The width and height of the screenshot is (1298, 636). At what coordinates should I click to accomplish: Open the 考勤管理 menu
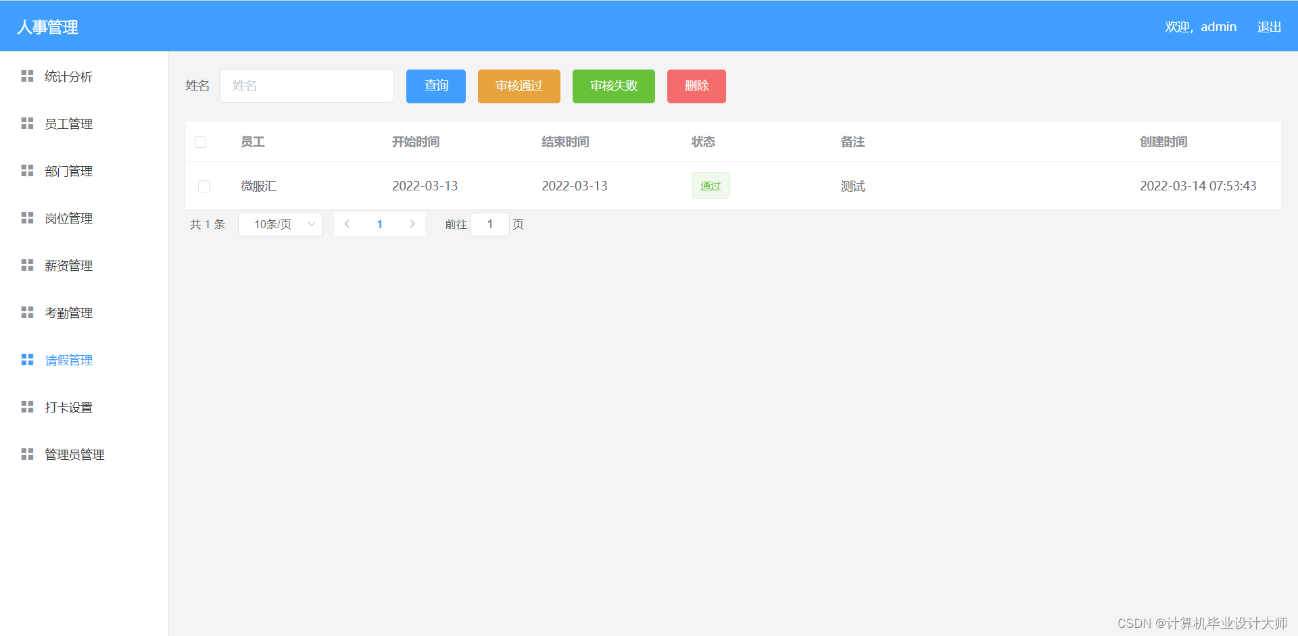(x=84, y=313)
